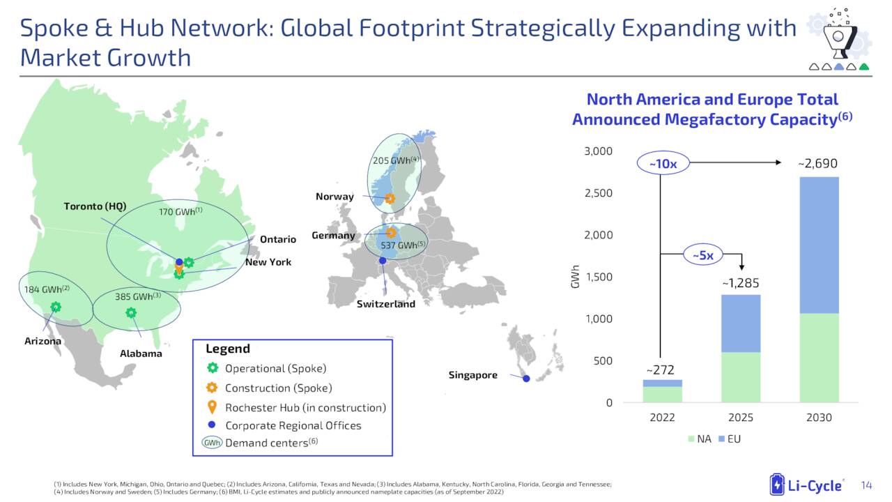Click the orange Construction Spoke legend icon
892x502 pixels.
pos(213,388)
